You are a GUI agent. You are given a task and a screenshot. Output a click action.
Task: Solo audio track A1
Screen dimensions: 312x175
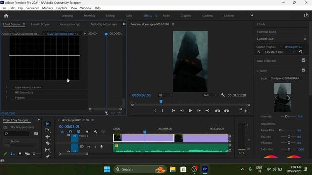pyautogui.click(x=95, y=147)
